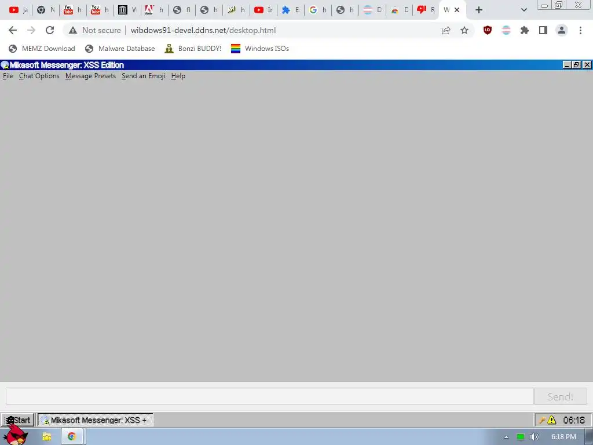Close the active W tab
The height and width of the screenshot is (445, 593).
pos(457,10)
